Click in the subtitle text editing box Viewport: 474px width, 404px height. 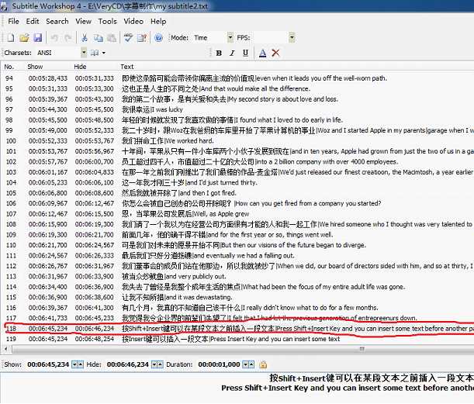click(x=237, y=388)
